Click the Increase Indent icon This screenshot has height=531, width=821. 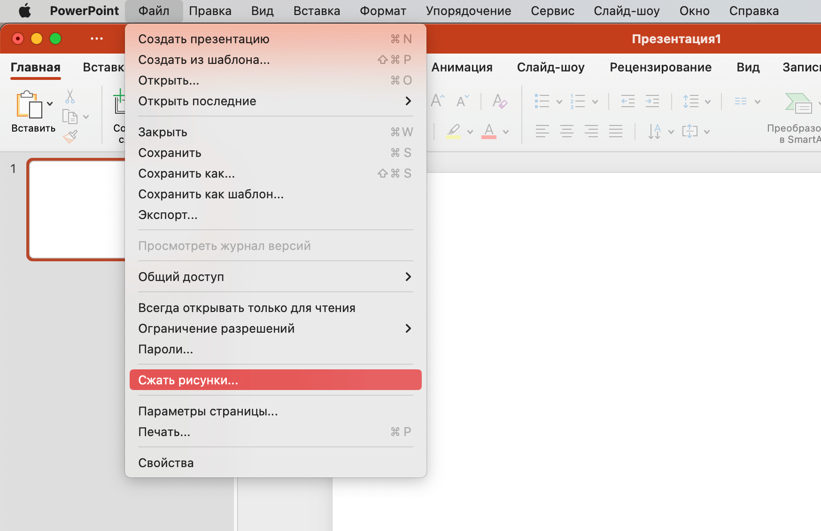point(652,101)
